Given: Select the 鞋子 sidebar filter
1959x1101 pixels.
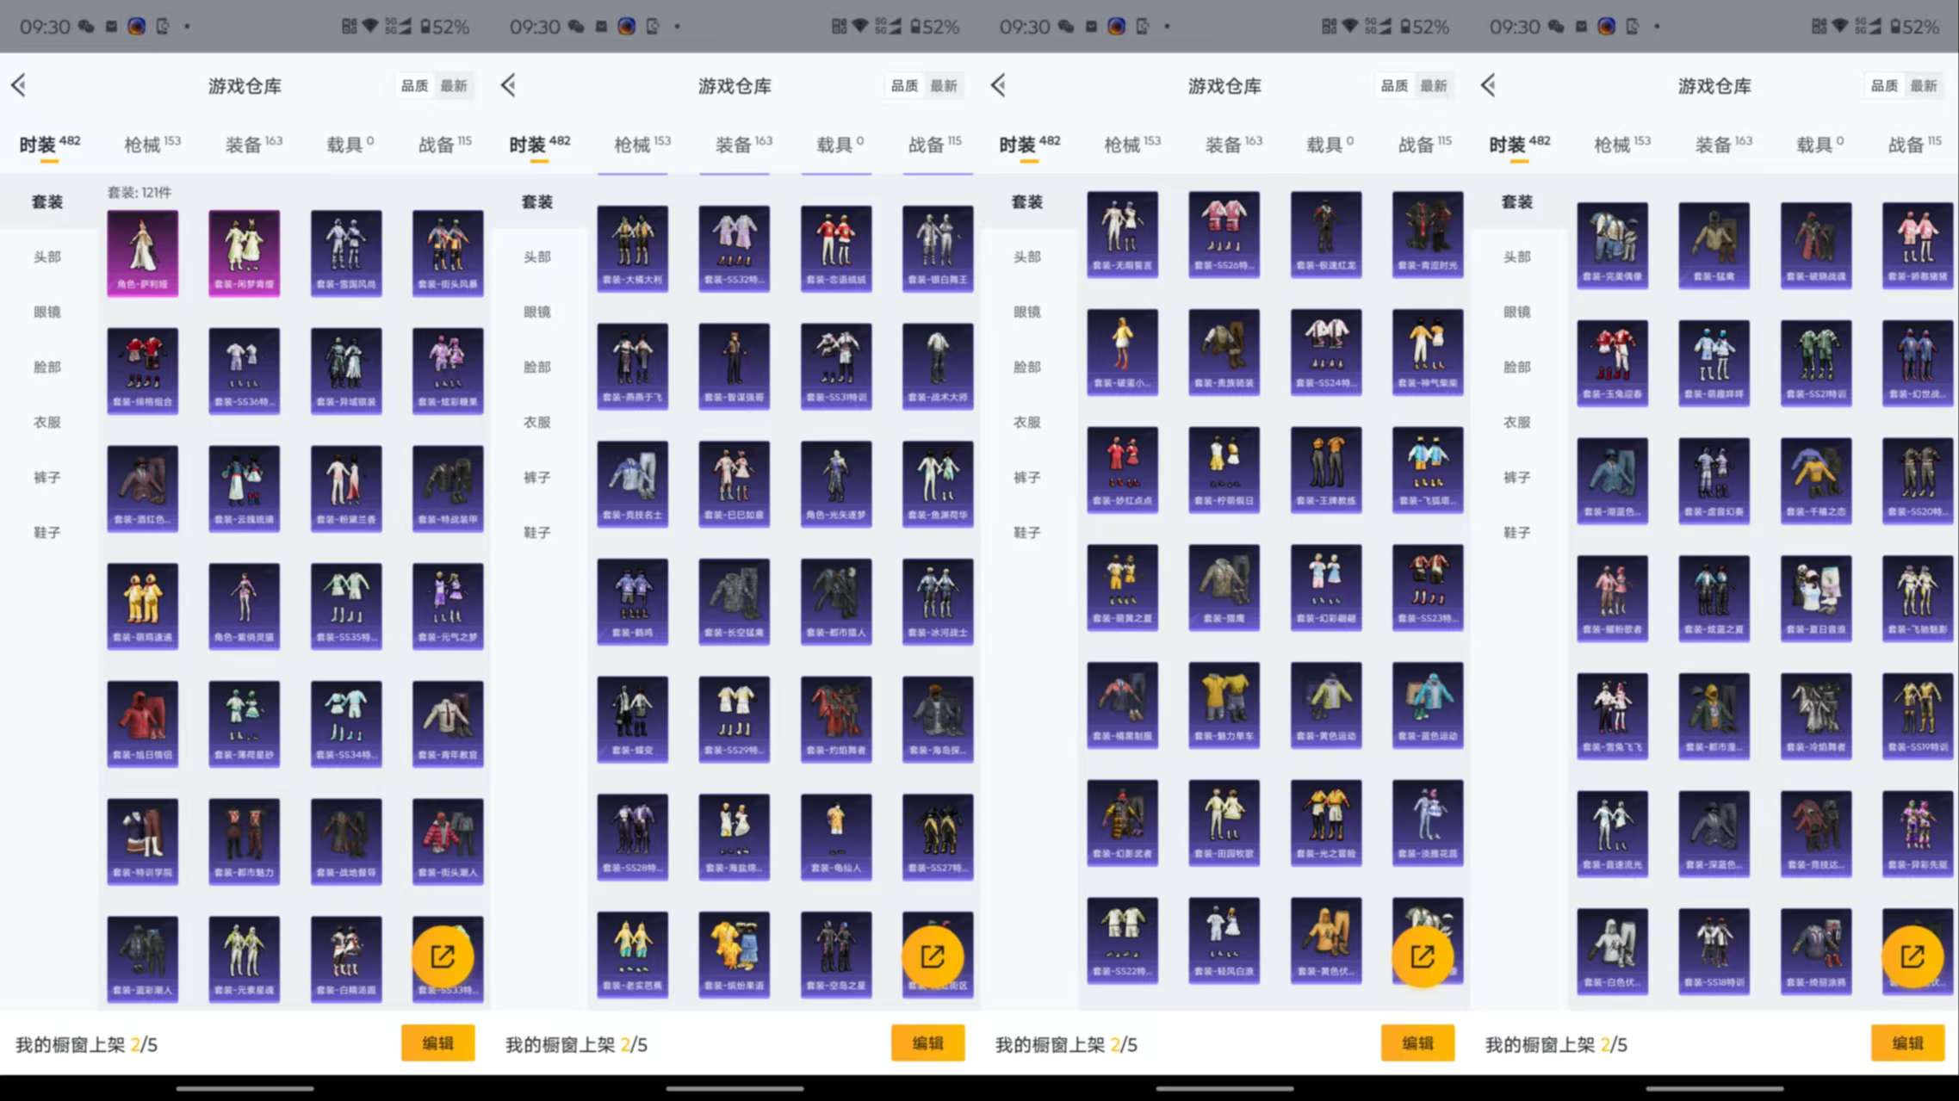Looking at the screenshot, I should tap(47, 532).
